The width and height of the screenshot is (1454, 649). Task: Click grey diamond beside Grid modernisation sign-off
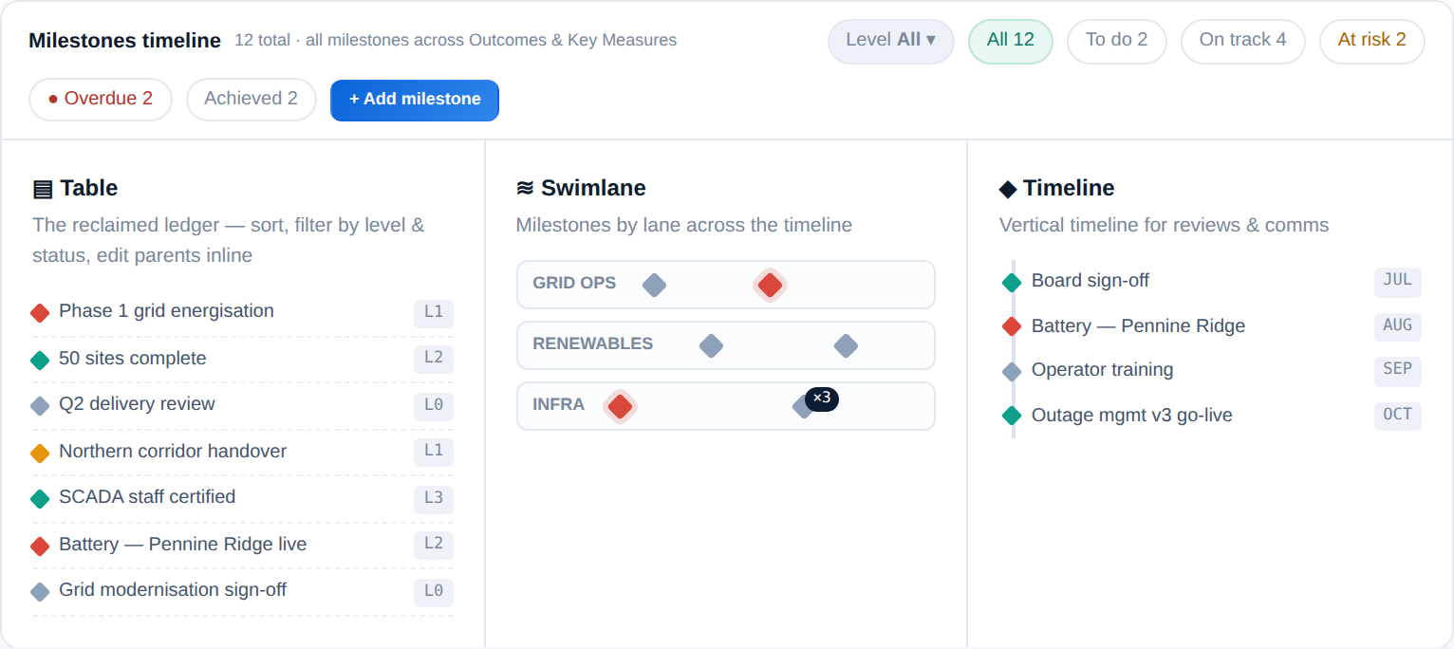(40, 591)
